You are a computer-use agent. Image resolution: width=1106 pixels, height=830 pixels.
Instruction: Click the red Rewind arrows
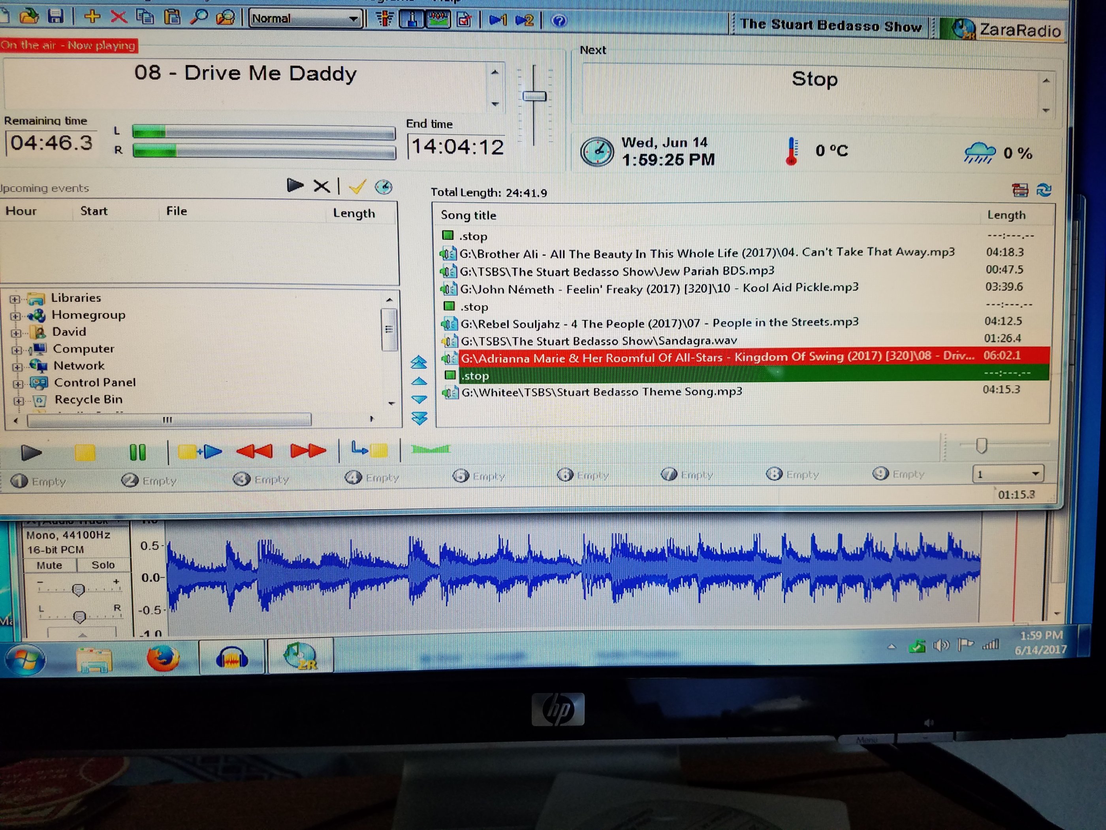tap(254, 451)
